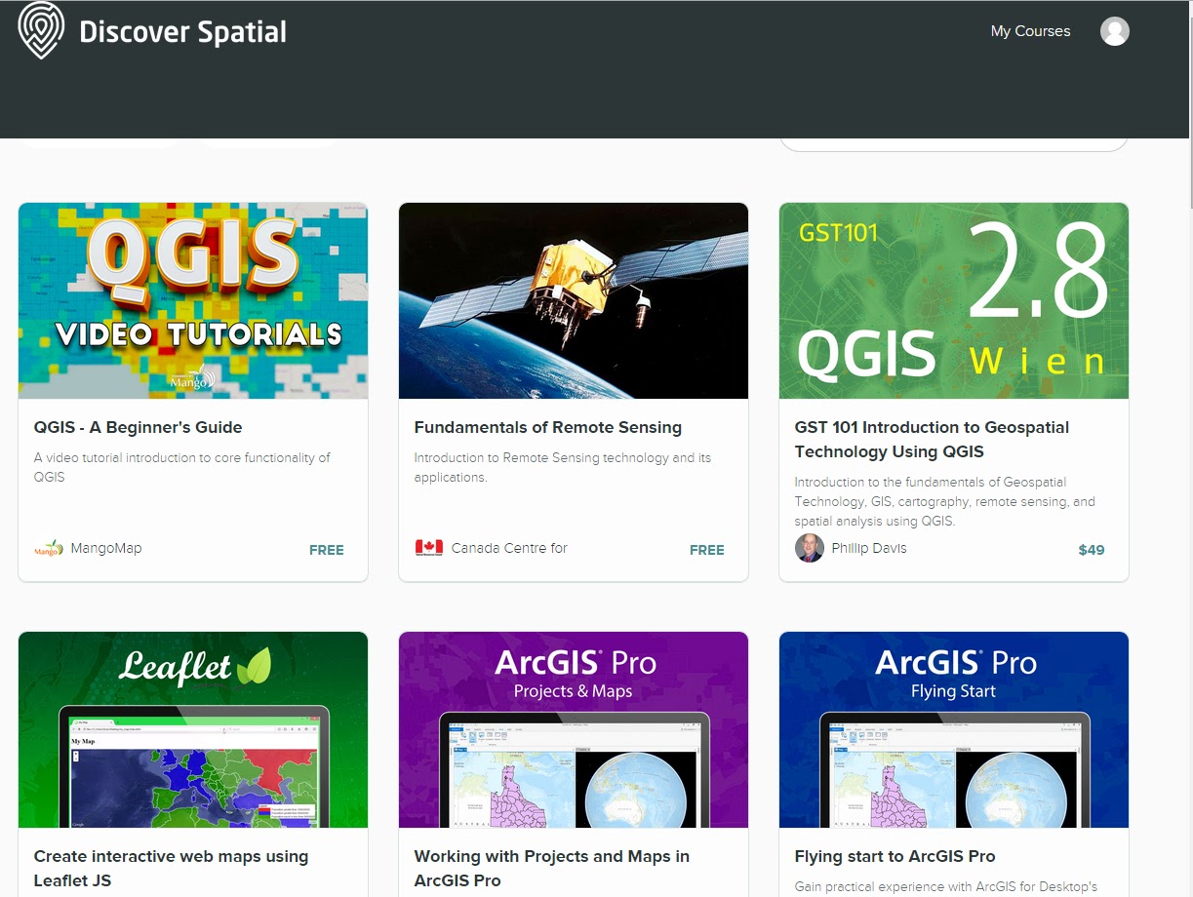Screen dimensions: 1193x897
Task: Open the Leaflet JS web maps course
Action: point(172,868)
